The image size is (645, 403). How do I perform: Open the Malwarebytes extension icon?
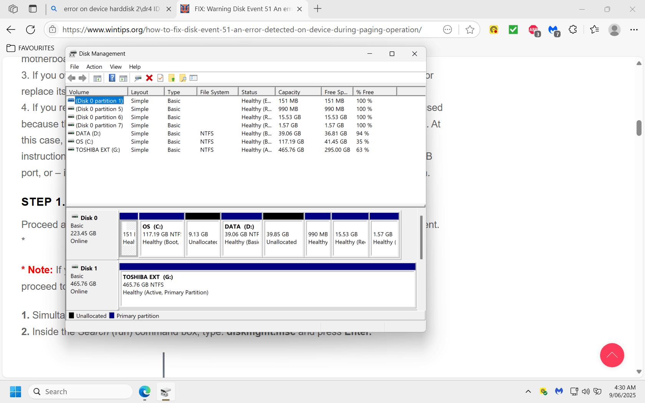tap(554, 30)
